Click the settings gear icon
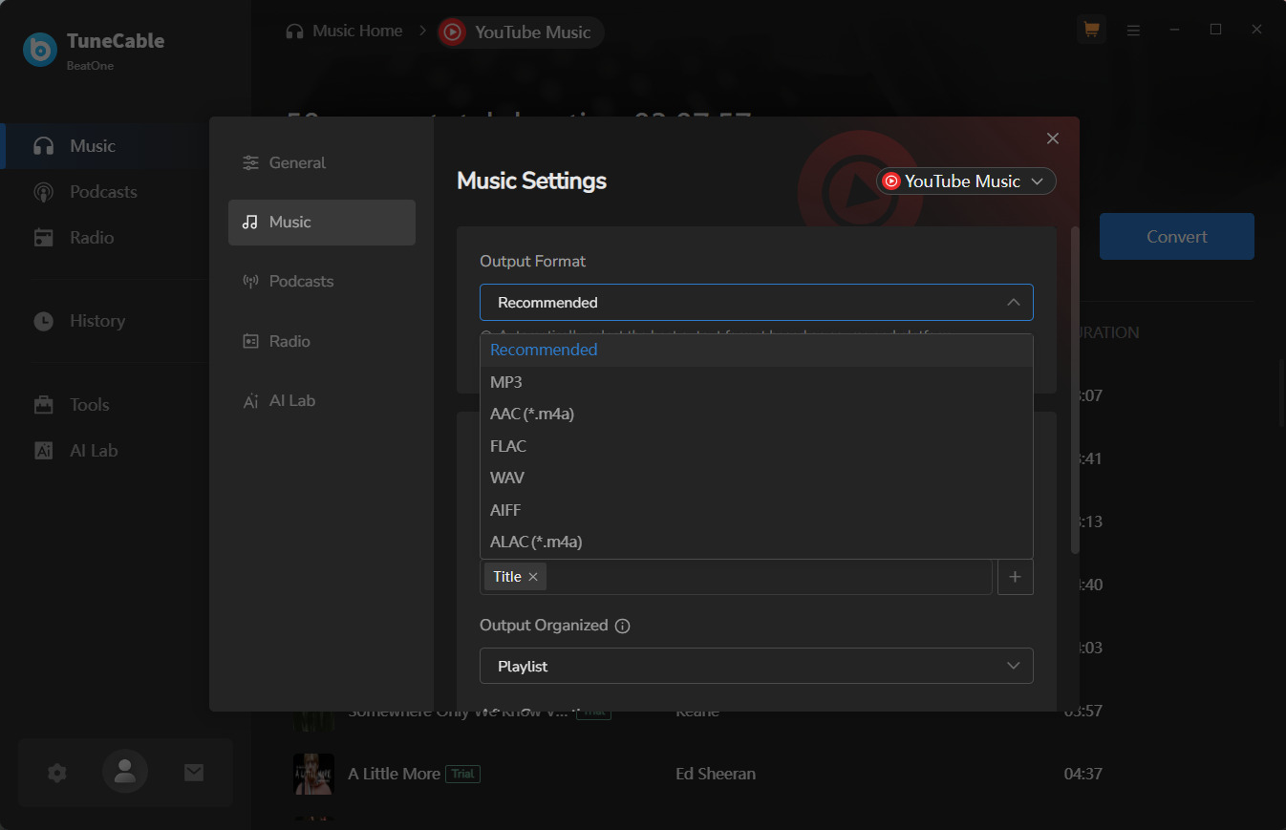The width and height of the screenshot is (1286, 830). [57, 773]
